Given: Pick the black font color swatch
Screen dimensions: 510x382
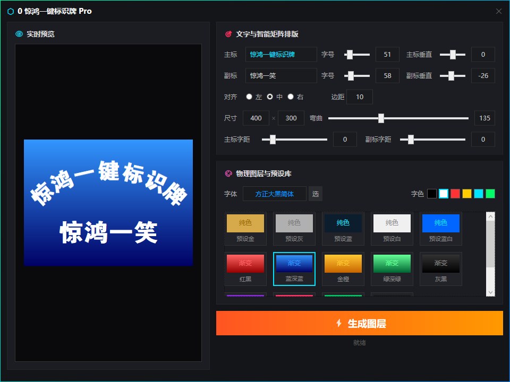Looking at the screenshot, I should (x=431, y=194).
